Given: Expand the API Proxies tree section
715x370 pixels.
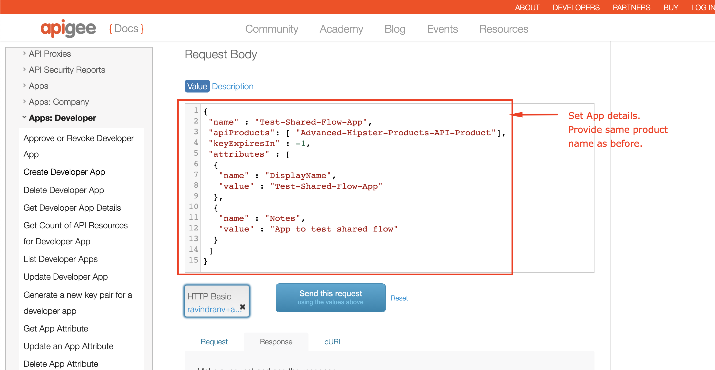Looking at the screenshot, I should (24, 53).
